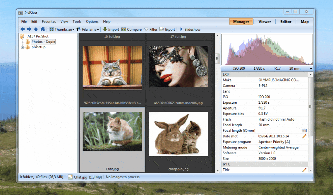Image resolution: width=333 pixels, height=195 pixels.
Task: Open the Filter tool
Action: click(151, 30)
